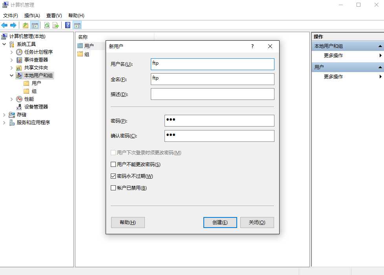Open 更多操作 under 本地用户和组
Screen dimensions: 384x275
[x=333, y=56]
